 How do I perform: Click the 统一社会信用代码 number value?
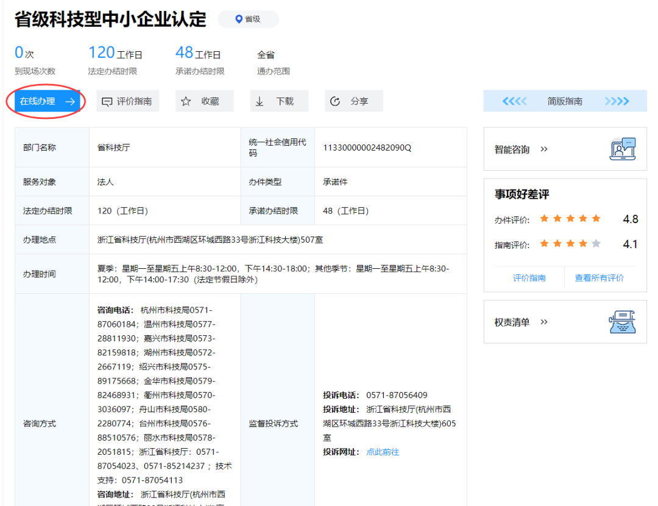(367, 148)
